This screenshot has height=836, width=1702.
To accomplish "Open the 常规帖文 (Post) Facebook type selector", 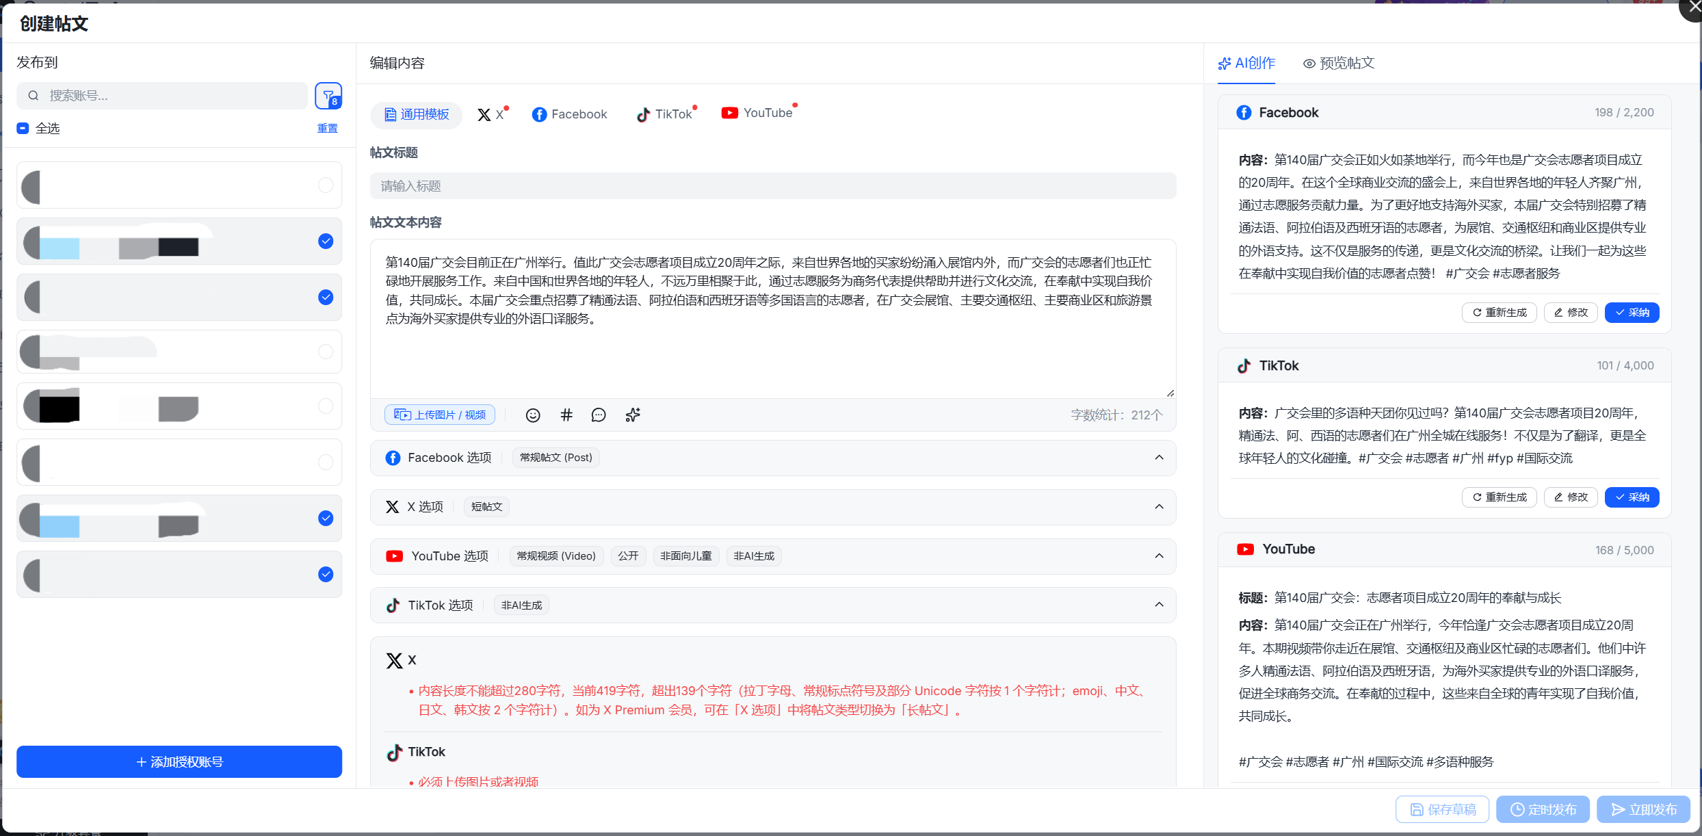I will pyautogui.click(x=555, y=458).
